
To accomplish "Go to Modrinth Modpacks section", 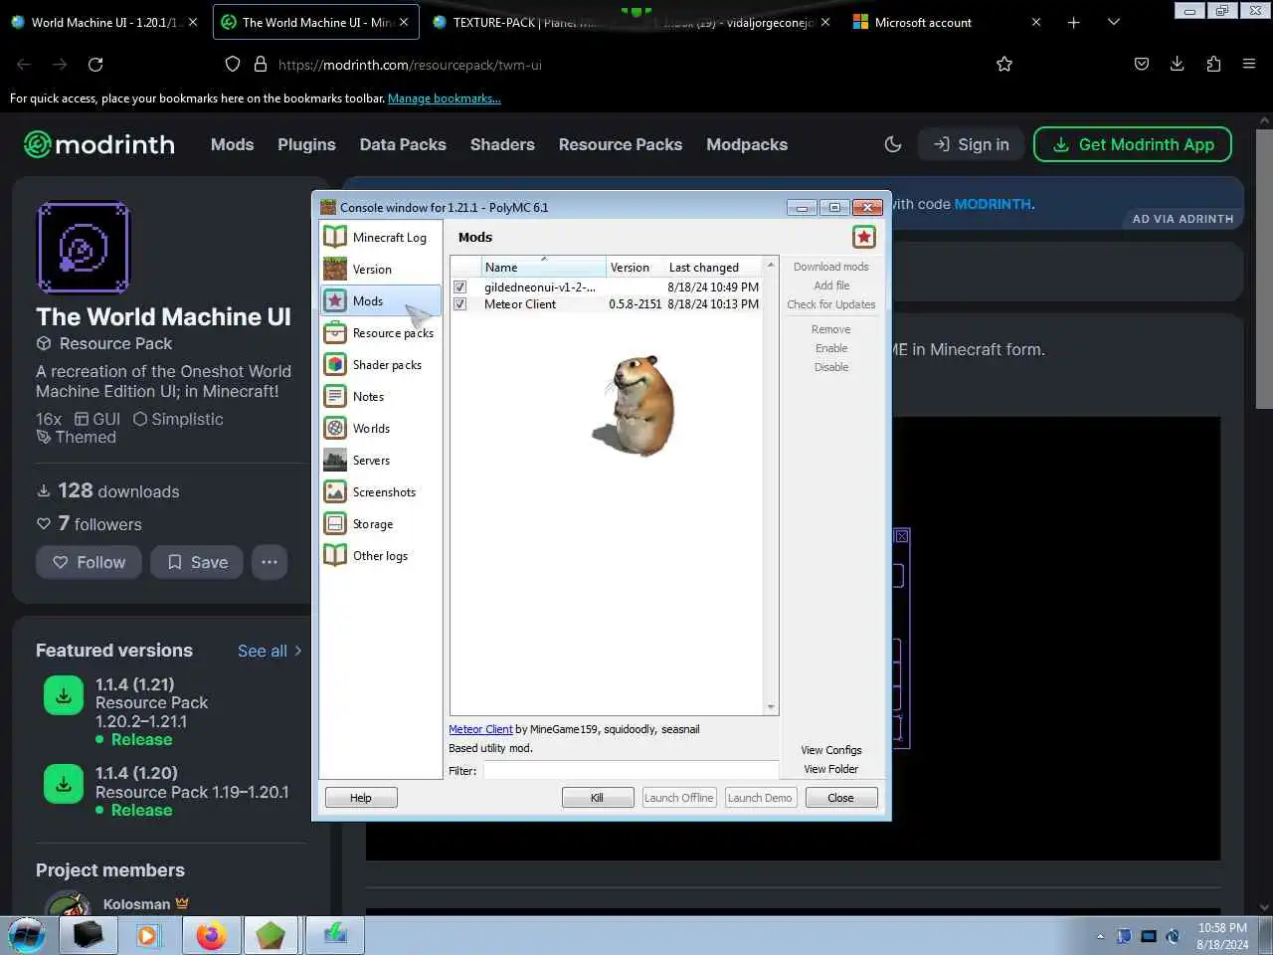I will click(747, 144).
